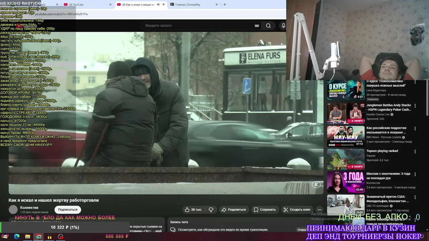This screenshot has width=429, height=241.
Task: Click the video title 'Как я искал и нашел жертву работорговли'
Action: (x=54, y=200)
